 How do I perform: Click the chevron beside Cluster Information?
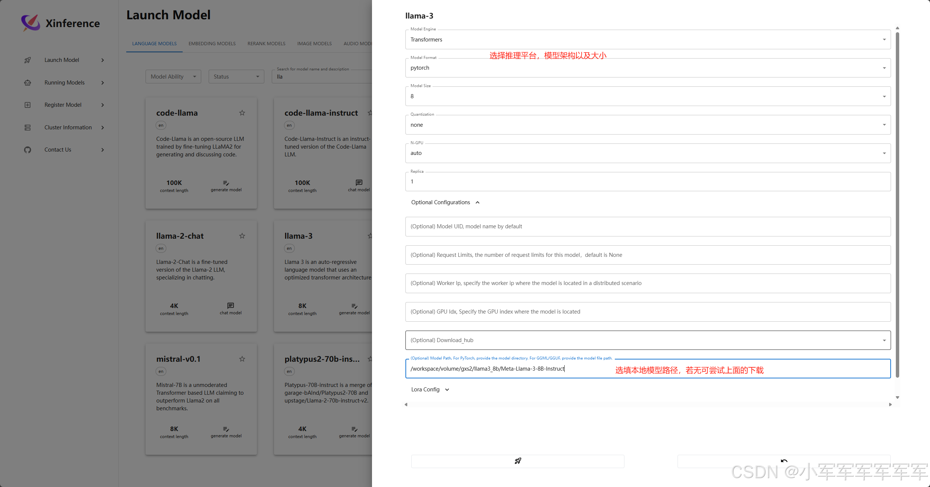pos(103,127)
